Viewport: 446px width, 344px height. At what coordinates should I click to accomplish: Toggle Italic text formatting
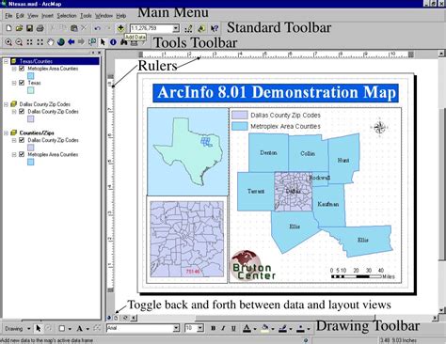coord(223,328)
